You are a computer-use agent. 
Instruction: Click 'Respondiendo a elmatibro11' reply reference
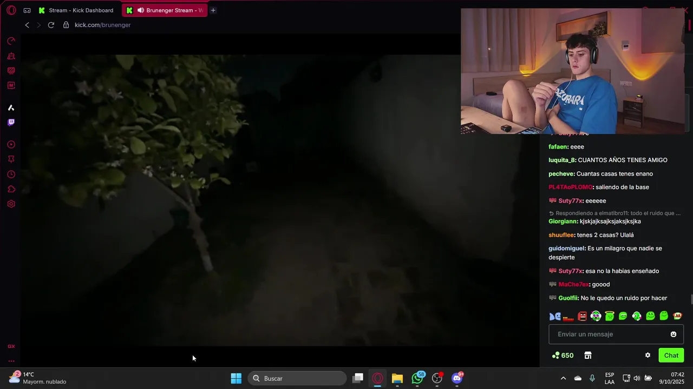614,213
